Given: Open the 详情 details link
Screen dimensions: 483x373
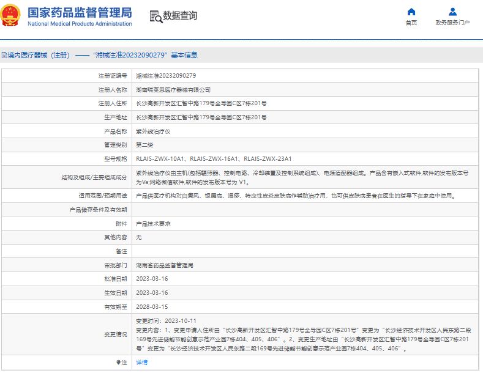Looking at the screenshot, I should click(141, 362).
